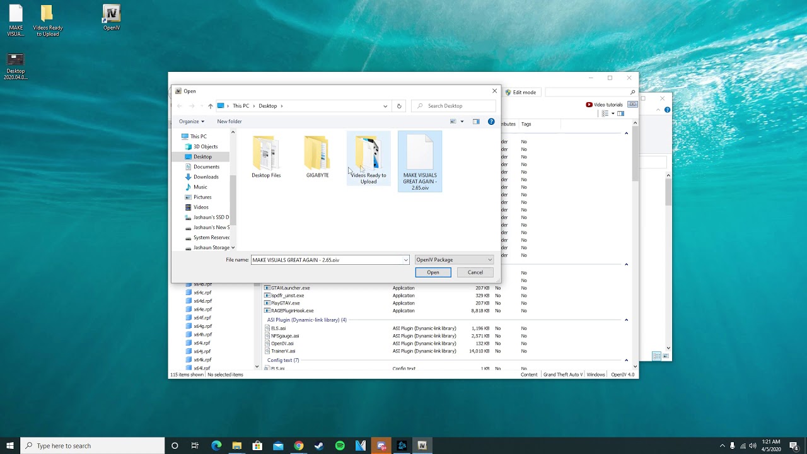Cancel the Open dialog
The image size is (807, 454).
pyautogui.click(x=475, y=272)
